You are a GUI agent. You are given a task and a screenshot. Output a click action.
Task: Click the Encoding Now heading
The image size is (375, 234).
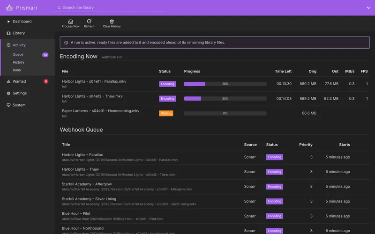78,56
